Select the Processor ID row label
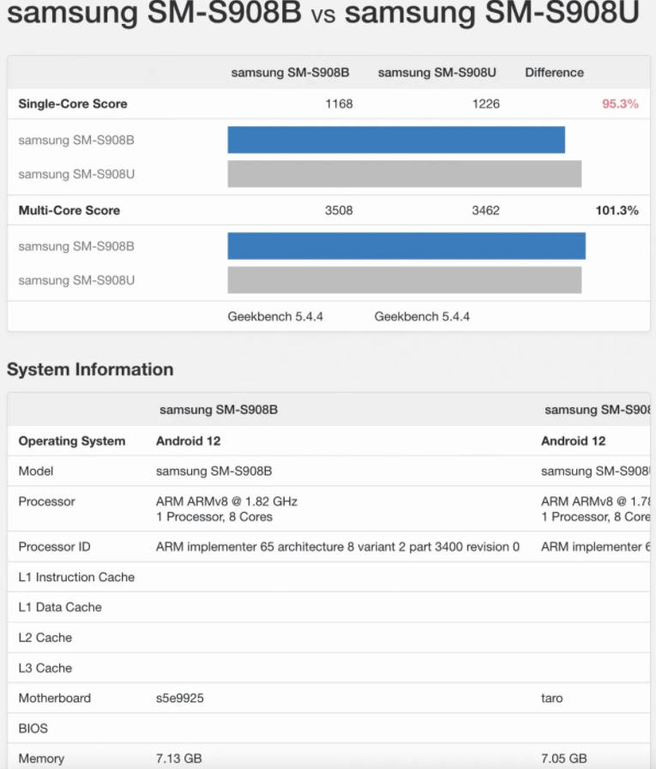 click(54, 547)
